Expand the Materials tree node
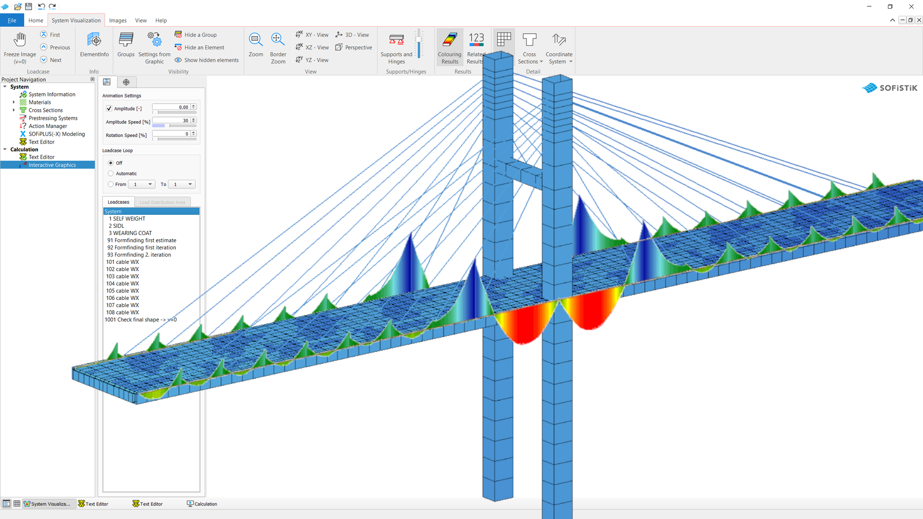Image resolution: width=923 pixels, height=519 pixels. point(13,102)
